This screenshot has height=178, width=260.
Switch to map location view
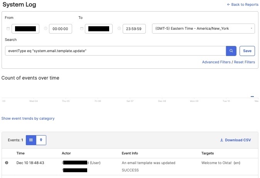[41, 140]
